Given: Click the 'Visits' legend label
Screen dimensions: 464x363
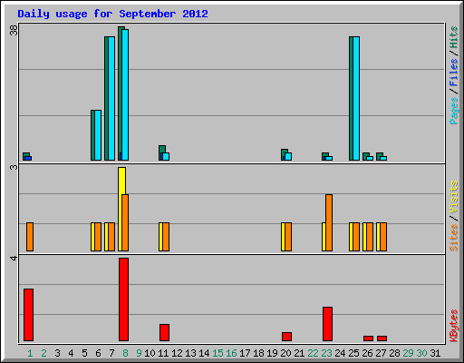Looking at the screenshot, I should (454, 197).
